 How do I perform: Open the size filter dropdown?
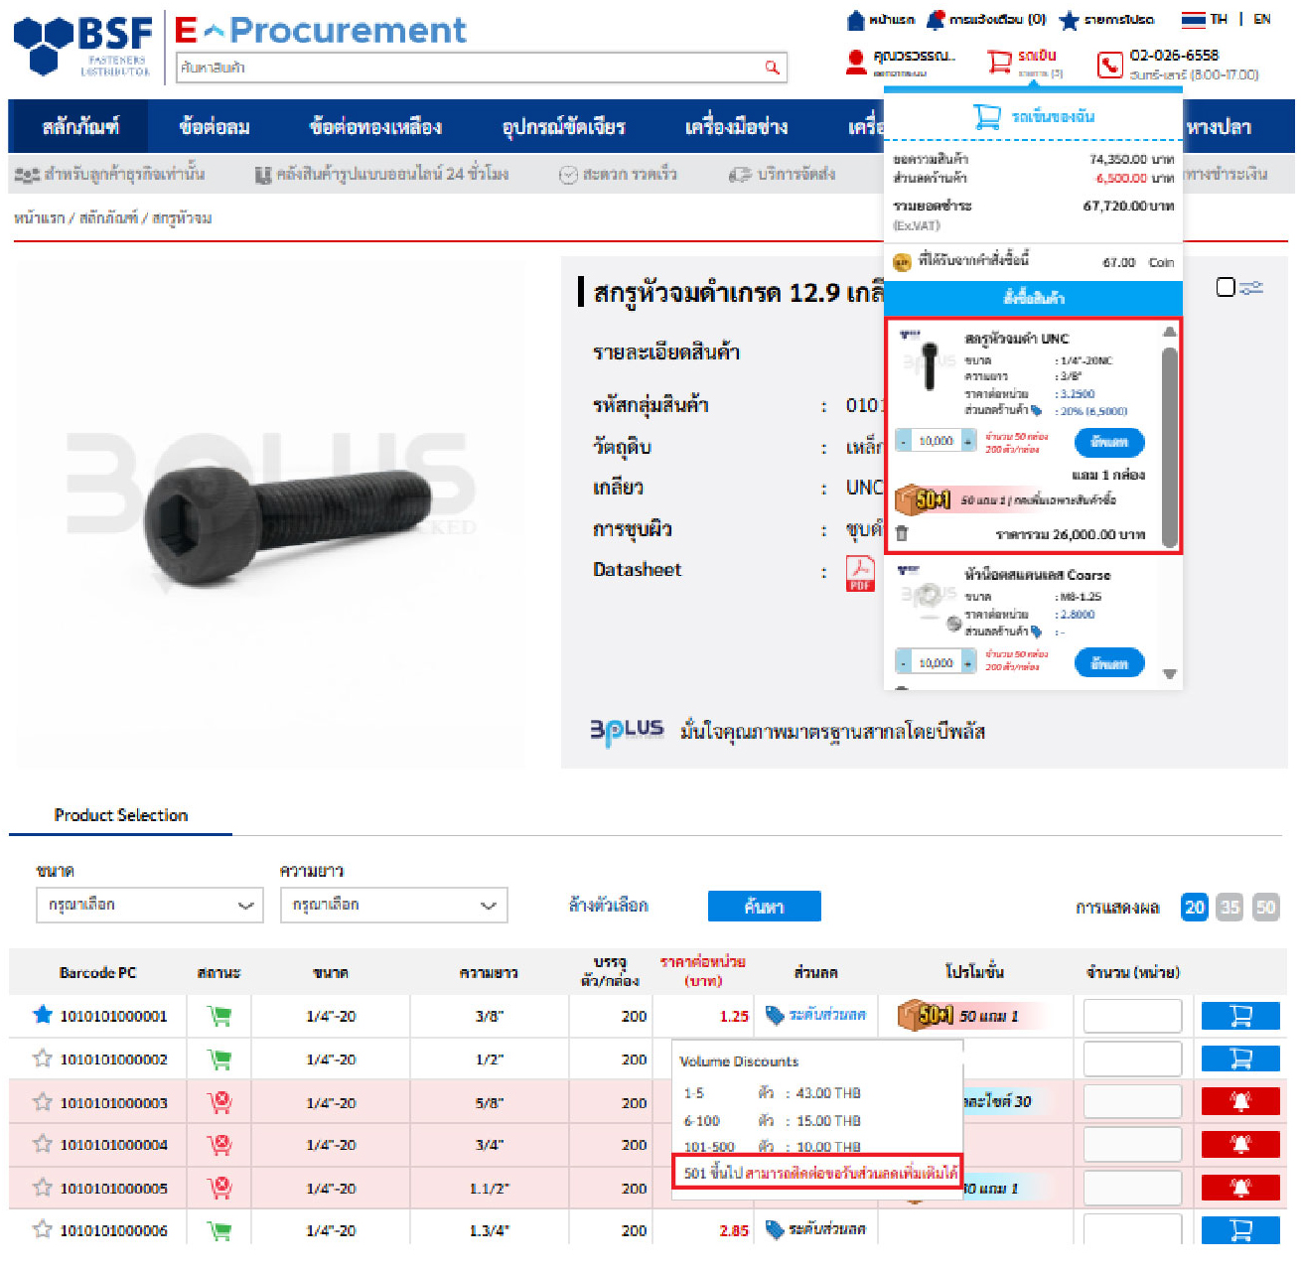click(x=149, y=905)
